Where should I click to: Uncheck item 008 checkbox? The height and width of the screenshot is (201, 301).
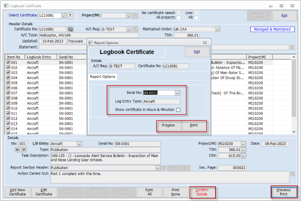8,98
